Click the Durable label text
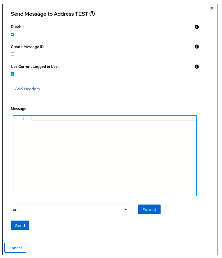222x258 pixels. [18, 27]
